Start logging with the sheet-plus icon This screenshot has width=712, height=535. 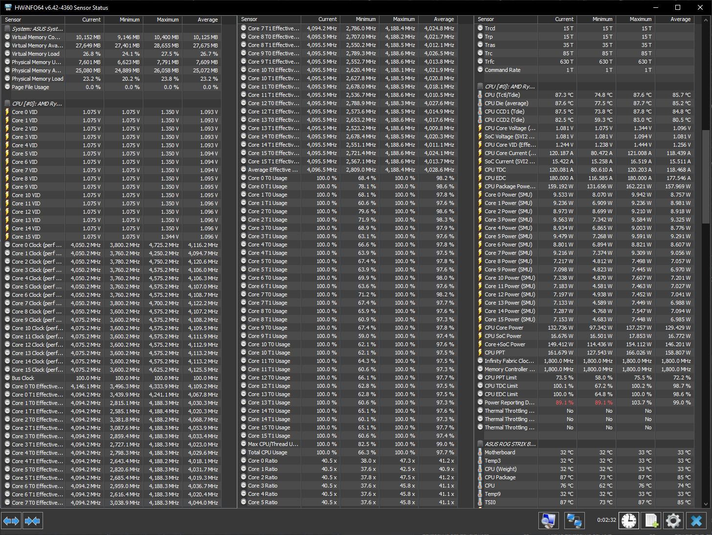pyautogui.click(x=651, y=521)
